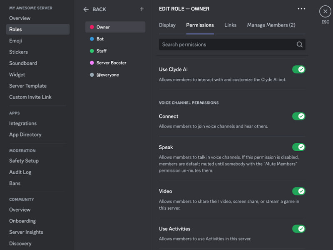This screenshot has height=250, width=333.
Task: Select the Permissions tab
Action: (x=200, y=25)
